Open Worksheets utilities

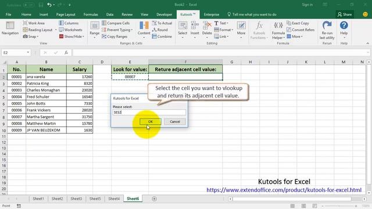[x=70, y=30]
